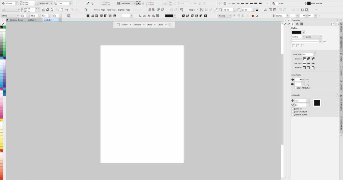Select round corners icon
The width and height of the screenshot is (343, 180).
[309, 59]
